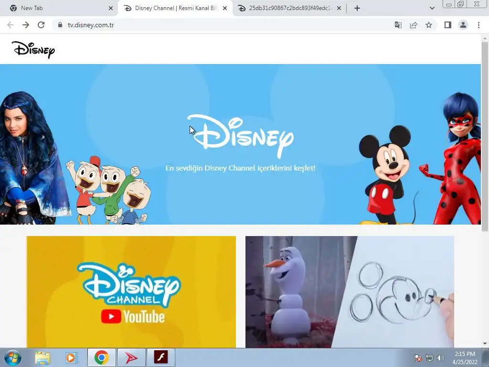Screen dimensions: 489x367
Task: Click the taskbar clock showing 2:15 PM
Action: pos(465,358)
